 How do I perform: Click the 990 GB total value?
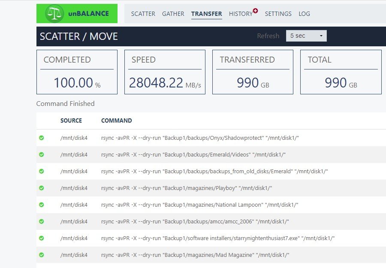341,83
